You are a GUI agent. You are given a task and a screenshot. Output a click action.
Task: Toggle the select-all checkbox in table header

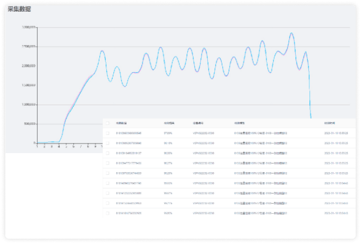point(107,123)
